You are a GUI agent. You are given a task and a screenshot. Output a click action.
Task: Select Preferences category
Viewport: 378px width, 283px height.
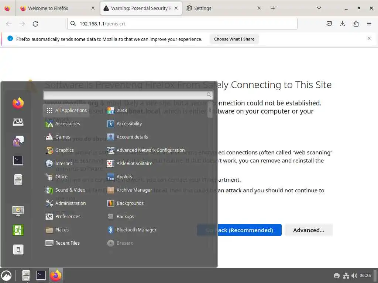point(63,217)
